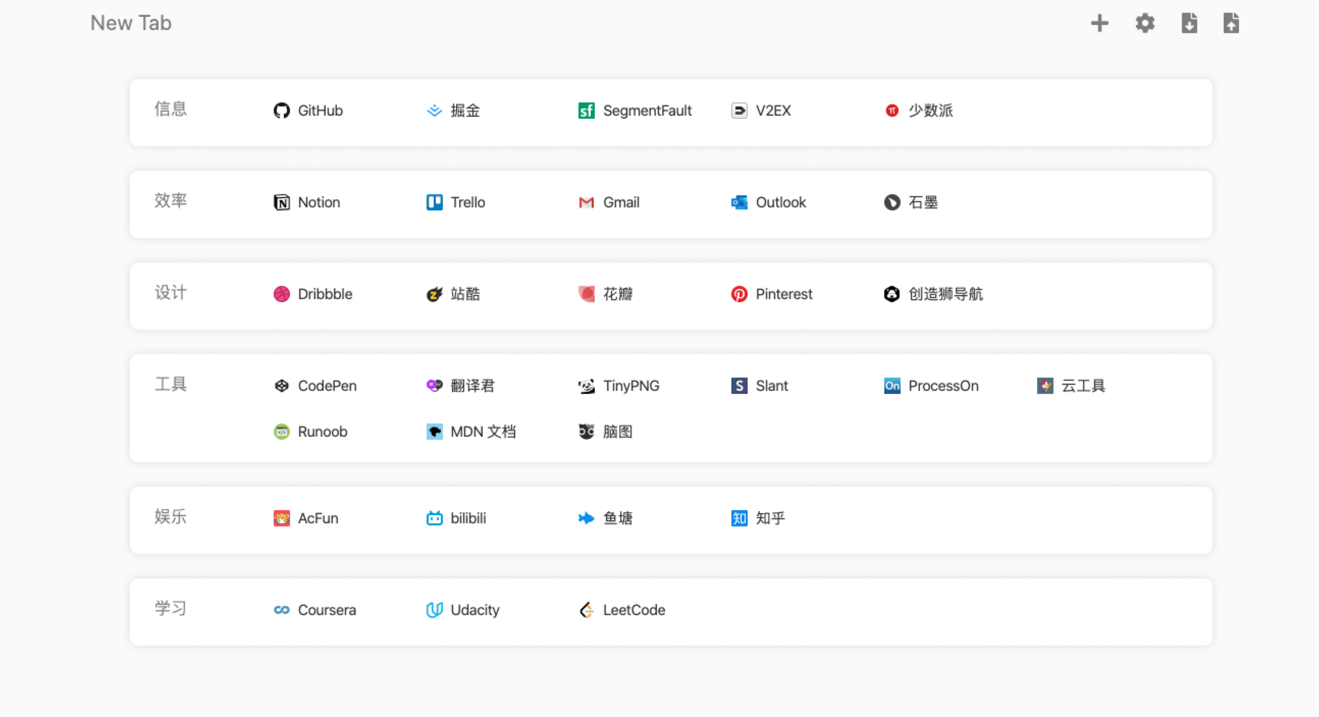Click the Slant S icon
The height and width of the screenshot is (717, 1319).
point(739,386)
